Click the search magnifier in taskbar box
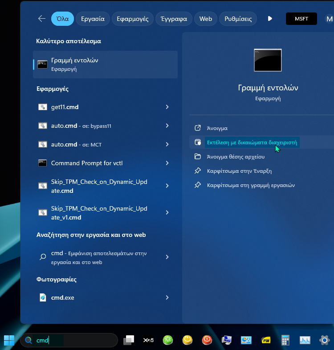The image size is (334, 350). (29, 340)
